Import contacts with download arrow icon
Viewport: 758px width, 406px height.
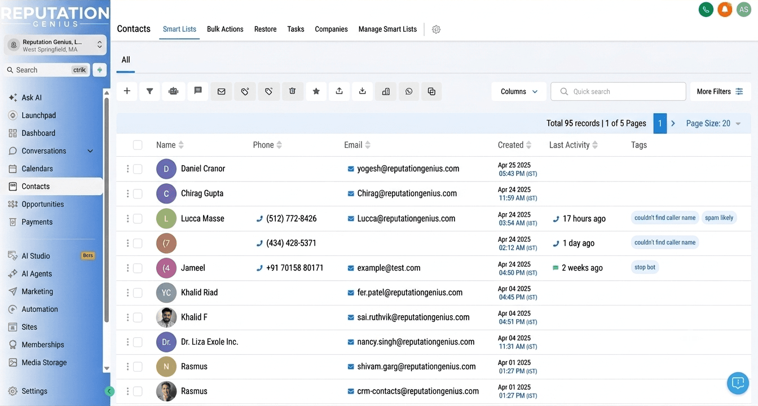tap(363, 91)
